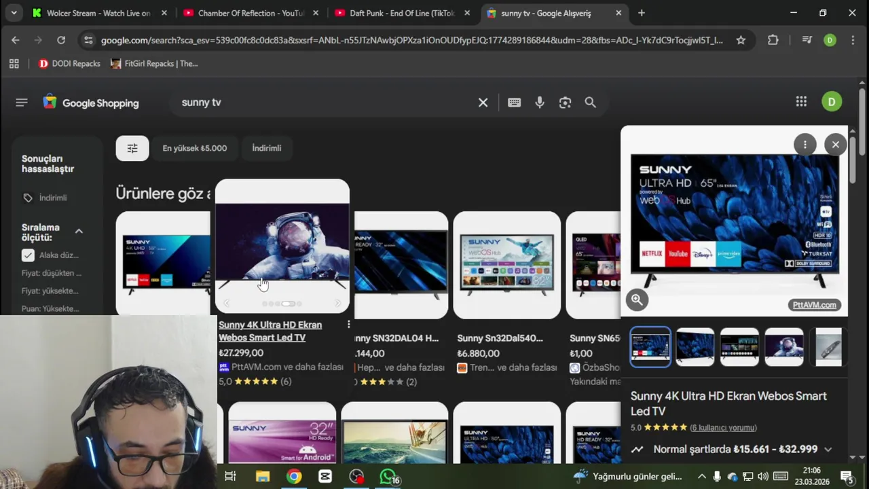
Task: Click the PttAVM.com ve daha fazlası seller
Action: pos(281,367)
